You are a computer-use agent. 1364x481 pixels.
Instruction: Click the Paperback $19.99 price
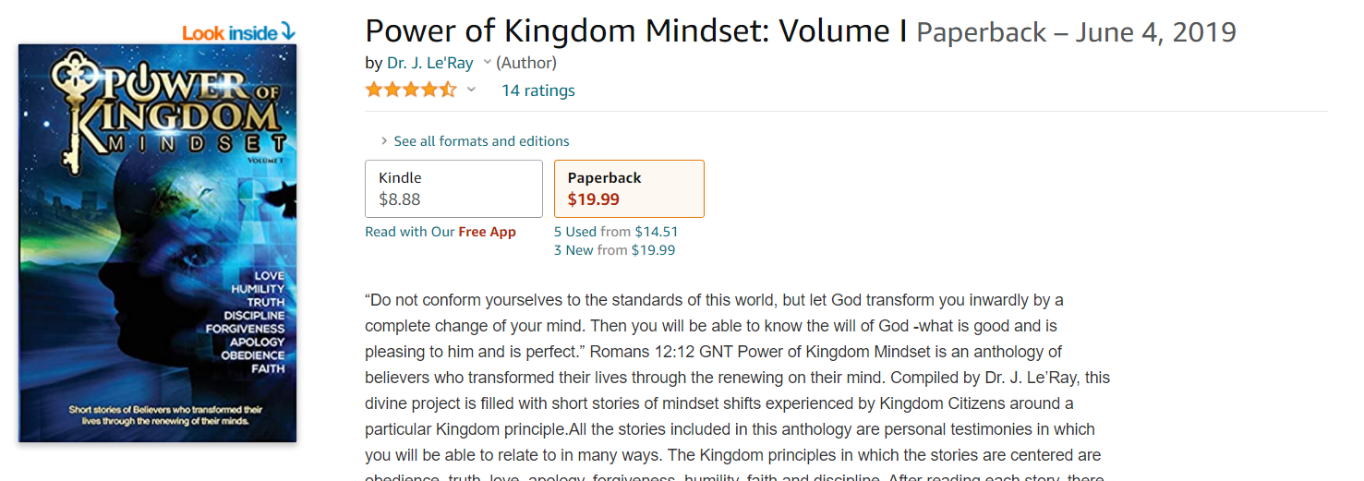(x=593, y=198)
